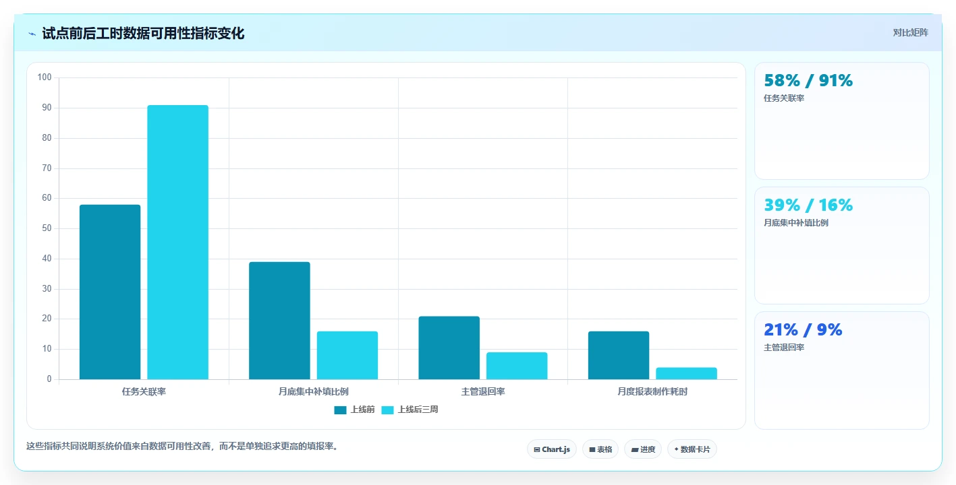Click the 上线后三周 bar for 主管退回率
The image size is (956, 485).
[517, 366]
